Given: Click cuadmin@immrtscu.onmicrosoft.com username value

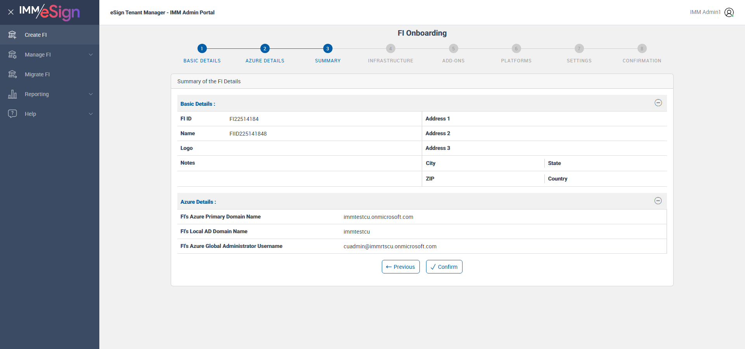Looking at the screenshot, I should 390,246.
